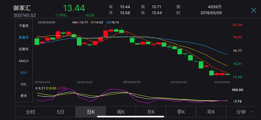The width and height of the screenshot is (261, 120).
Task: Switch indicator to KDJ
Action: [x=24, y=72]
